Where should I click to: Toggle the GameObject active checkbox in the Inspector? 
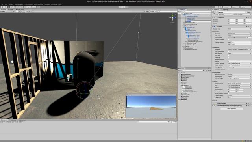tap(217, 12)
